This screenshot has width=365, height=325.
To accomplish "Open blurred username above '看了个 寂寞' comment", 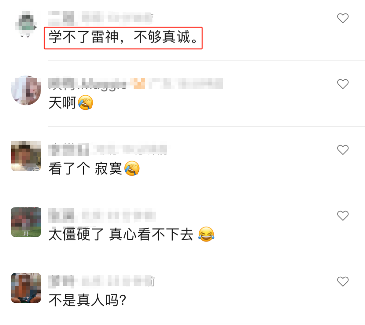I will coord(108,150).
